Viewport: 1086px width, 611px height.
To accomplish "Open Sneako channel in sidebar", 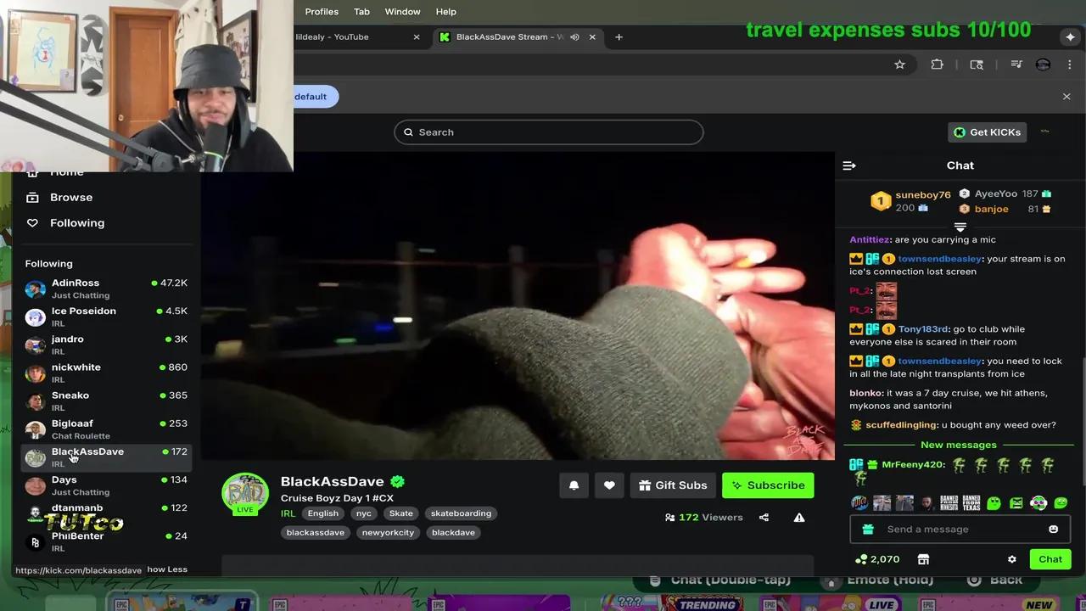I will point(106,401).
